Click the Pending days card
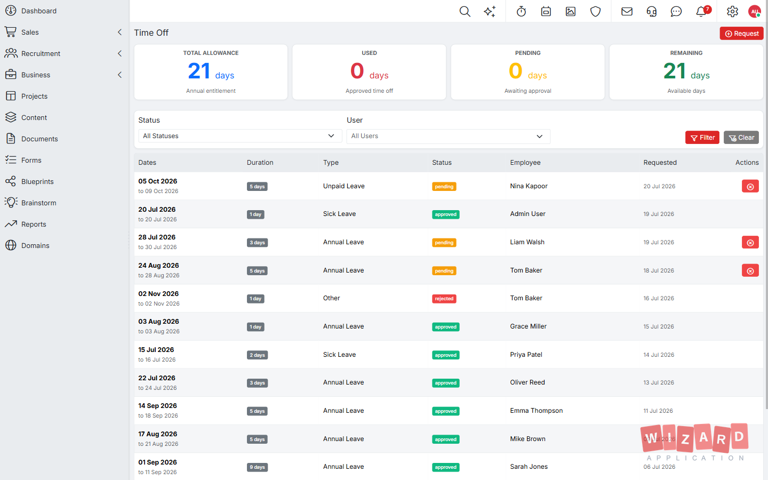Image resolution: width=768 pixels, height=480 pixels. coord(527,72)
